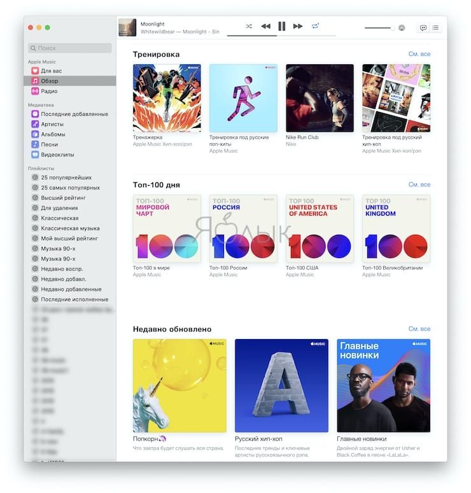Click Apple Music Хип-хоп/рэп link under Тренажерка
471x493 pixels.
click(x=162, y=144)
